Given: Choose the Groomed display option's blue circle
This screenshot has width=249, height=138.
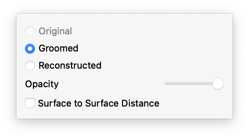Looking at the screenshot, I should click(30, 49).
